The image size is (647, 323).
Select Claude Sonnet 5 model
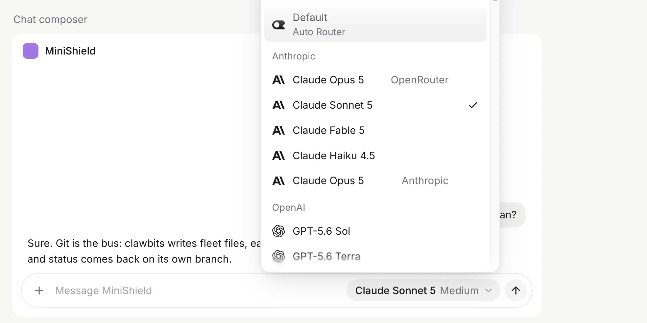coord(375,105)
